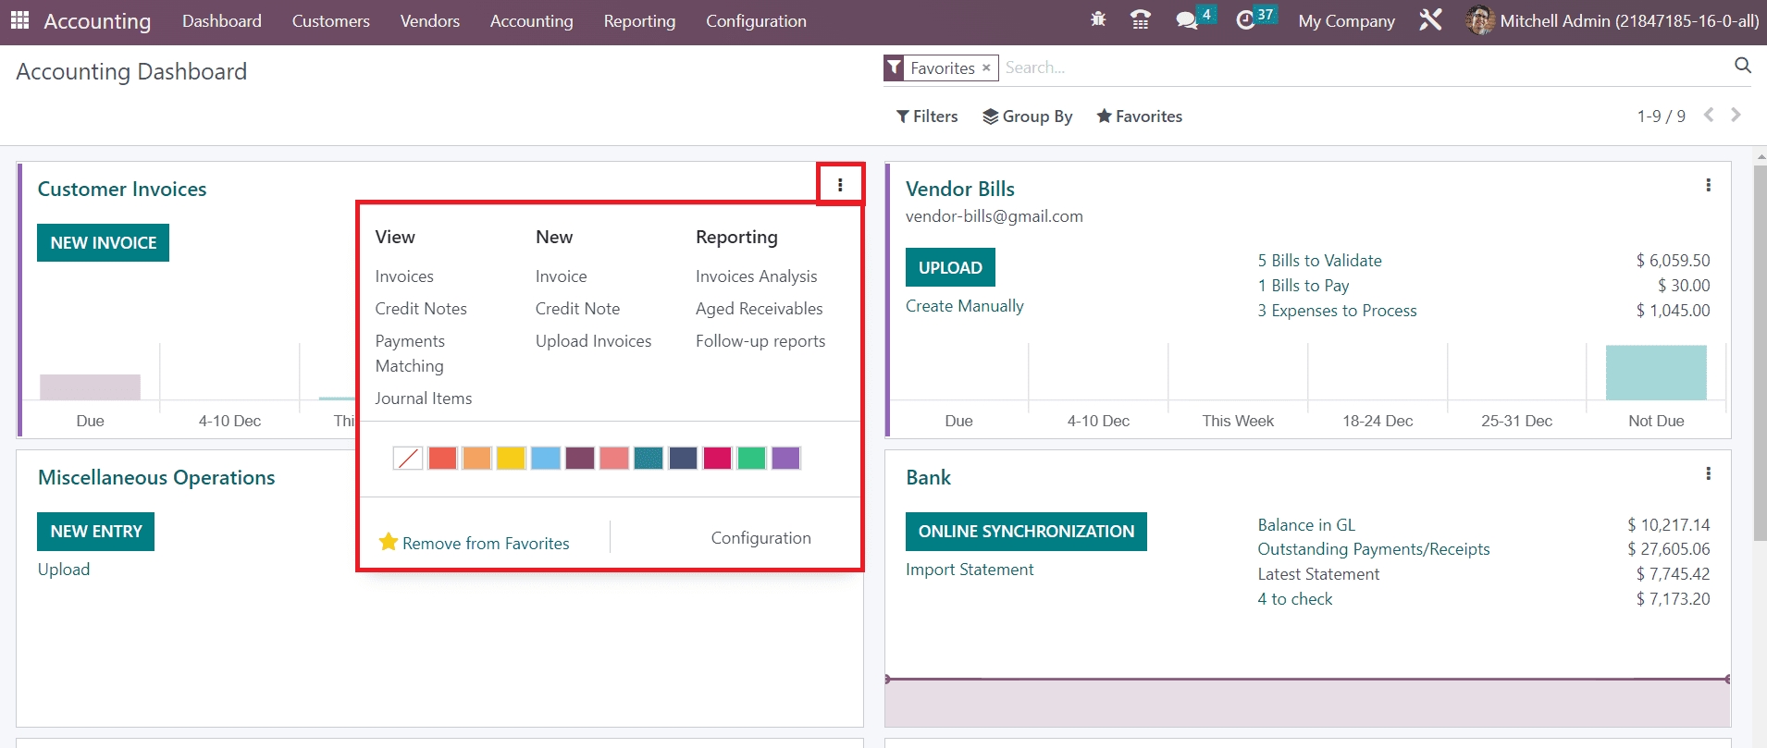The image size is (1767, 748).
Task: Open the Reporting top menu
Action: [639, 21]
